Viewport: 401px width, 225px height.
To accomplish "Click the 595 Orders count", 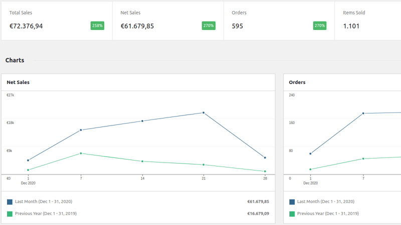I will pos(237,26).
